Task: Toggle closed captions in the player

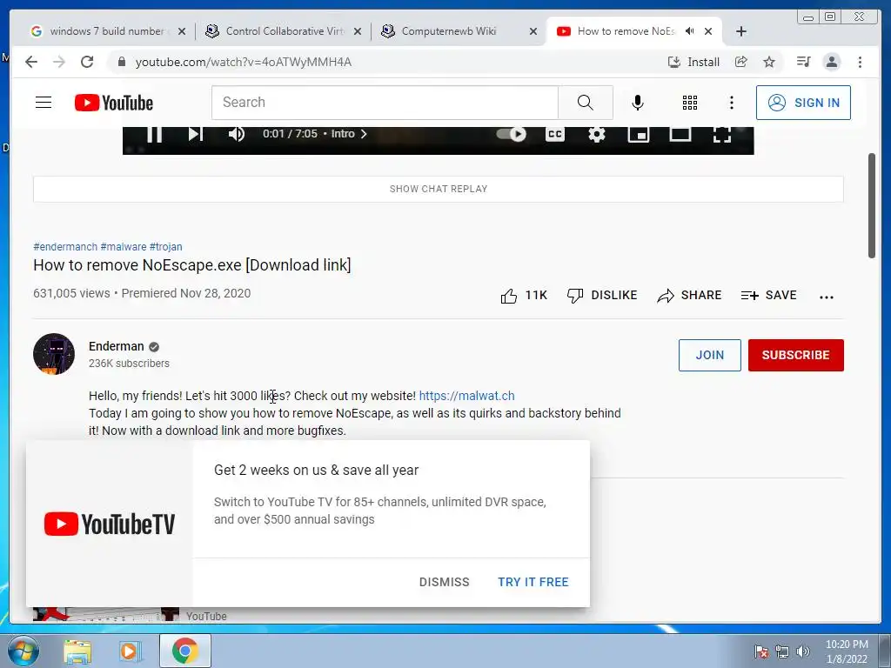Action: click(x=555, y=134)
